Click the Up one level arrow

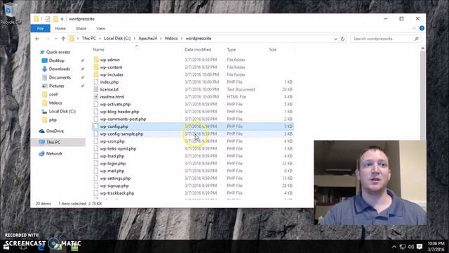(x=63, y=39)
